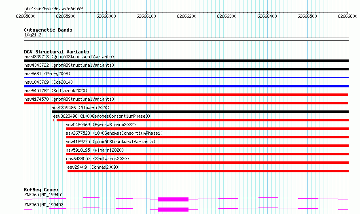Click the 62666100 ruler coordinate

[x=146, y=16]
